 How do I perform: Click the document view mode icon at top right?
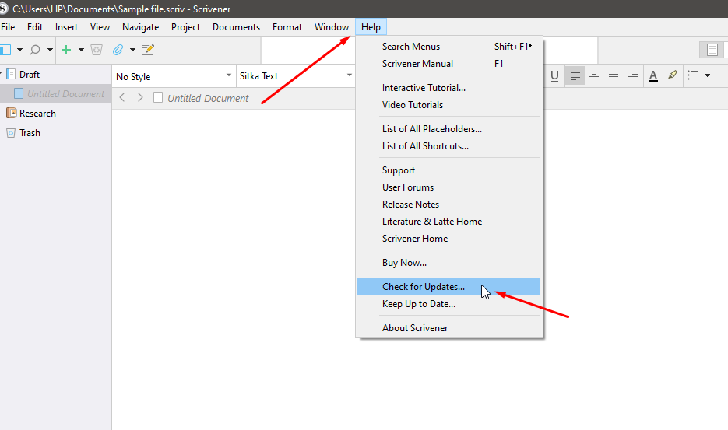(712, 50)
